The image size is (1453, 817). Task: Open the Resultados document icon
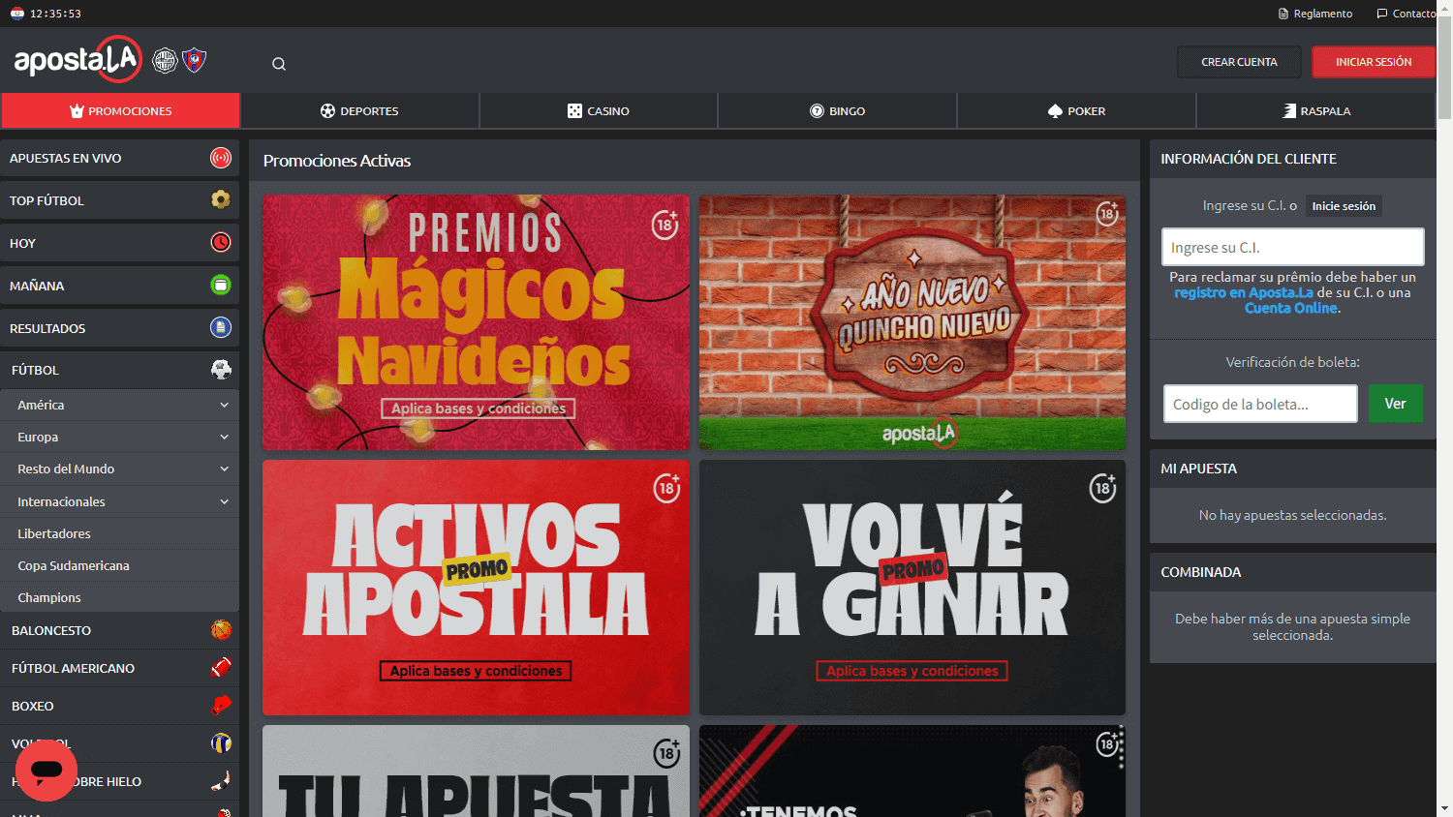click(x=221, y=328)
